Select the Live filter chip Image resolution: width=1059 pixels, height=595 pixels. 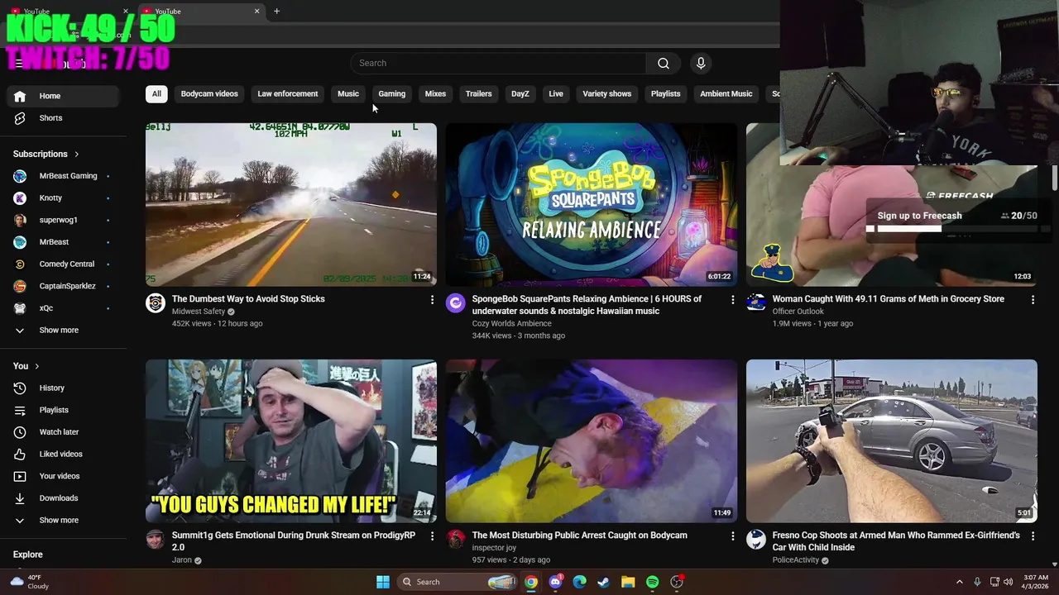pos(556,94)
